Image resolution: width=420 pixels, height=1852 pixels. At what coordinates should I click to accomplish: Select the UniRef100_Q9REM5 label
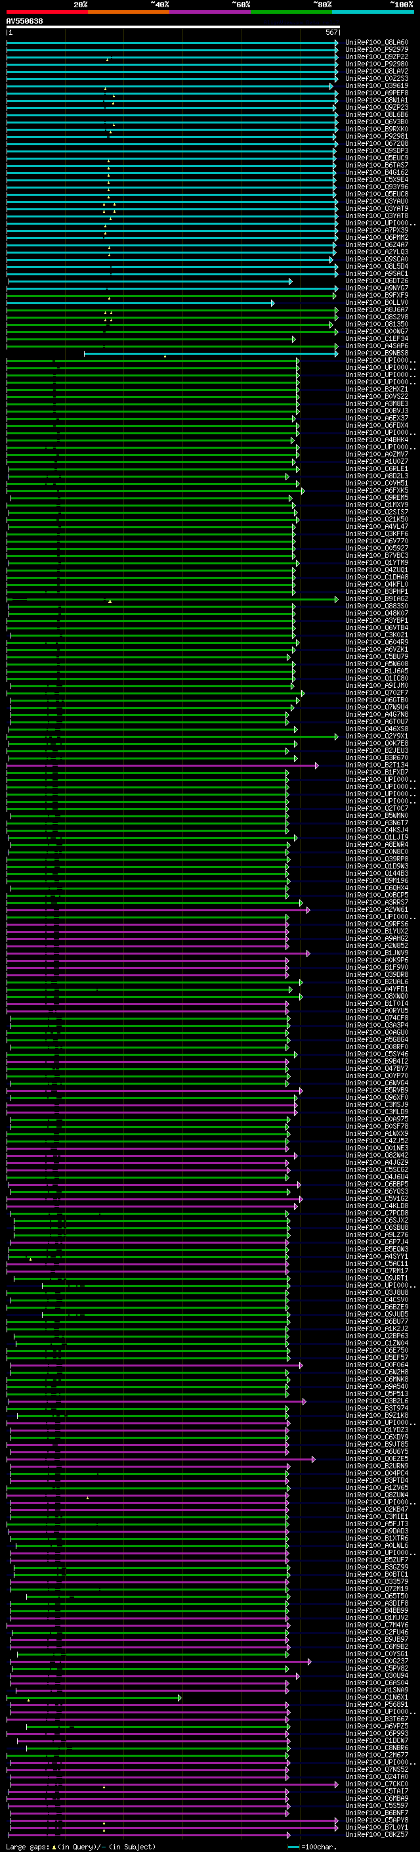click(377, 497)
